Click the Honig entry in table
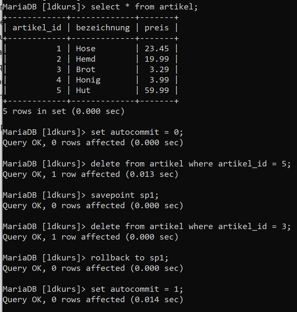 [88, 80]
